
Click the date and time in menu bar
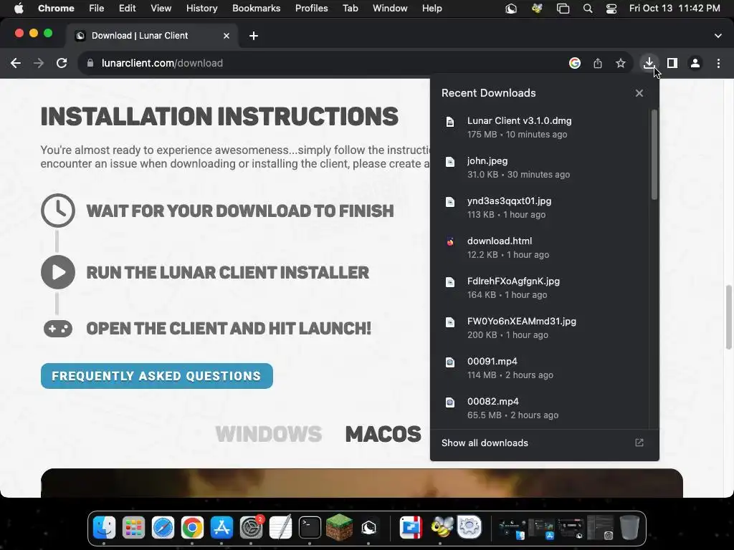[x=675, y=9]
